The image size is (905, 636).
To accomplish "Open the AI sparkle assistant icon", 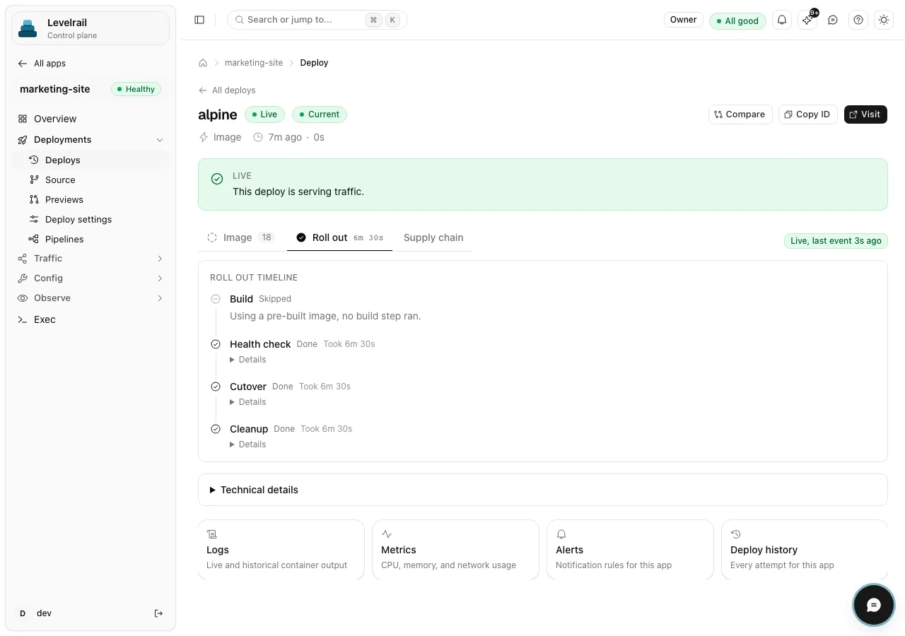I will [x=807, y=20].
